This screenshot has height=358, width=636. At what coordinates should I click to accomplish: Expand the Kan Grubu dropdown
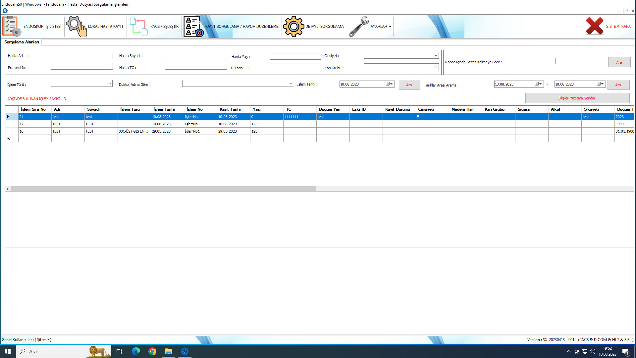tap(436, 67)
